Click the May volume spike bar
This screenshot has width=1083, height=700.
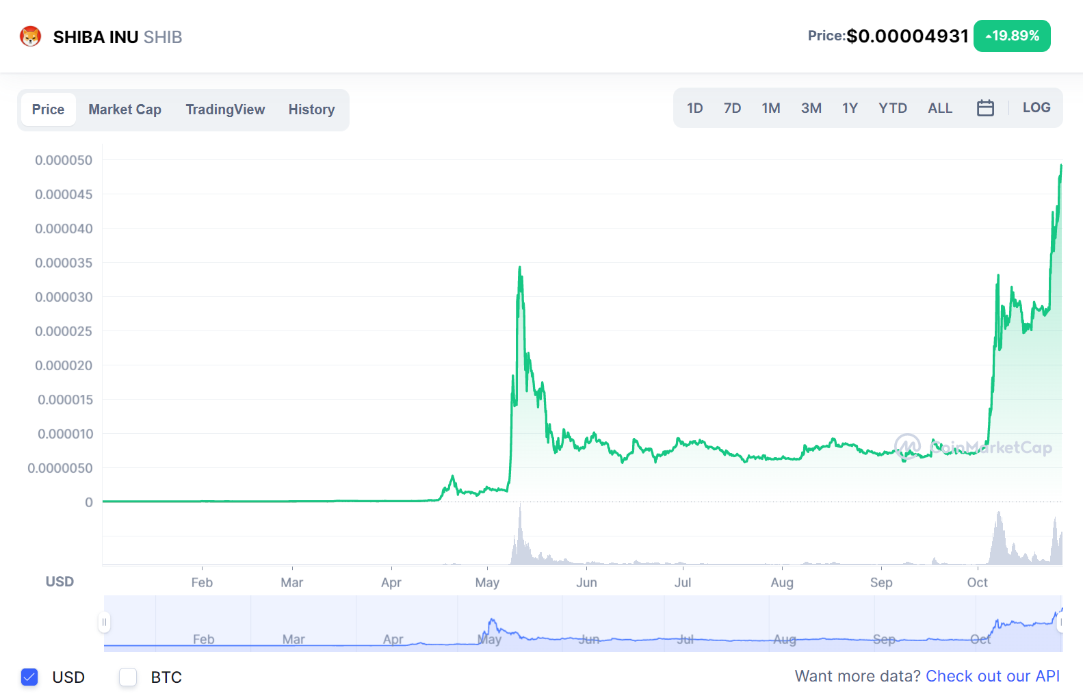(520, 534)
